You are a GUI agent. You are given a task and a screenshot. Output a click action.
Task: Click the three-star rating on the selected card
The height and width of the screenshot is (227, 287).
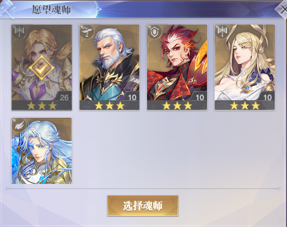click(x=42, y=105)
